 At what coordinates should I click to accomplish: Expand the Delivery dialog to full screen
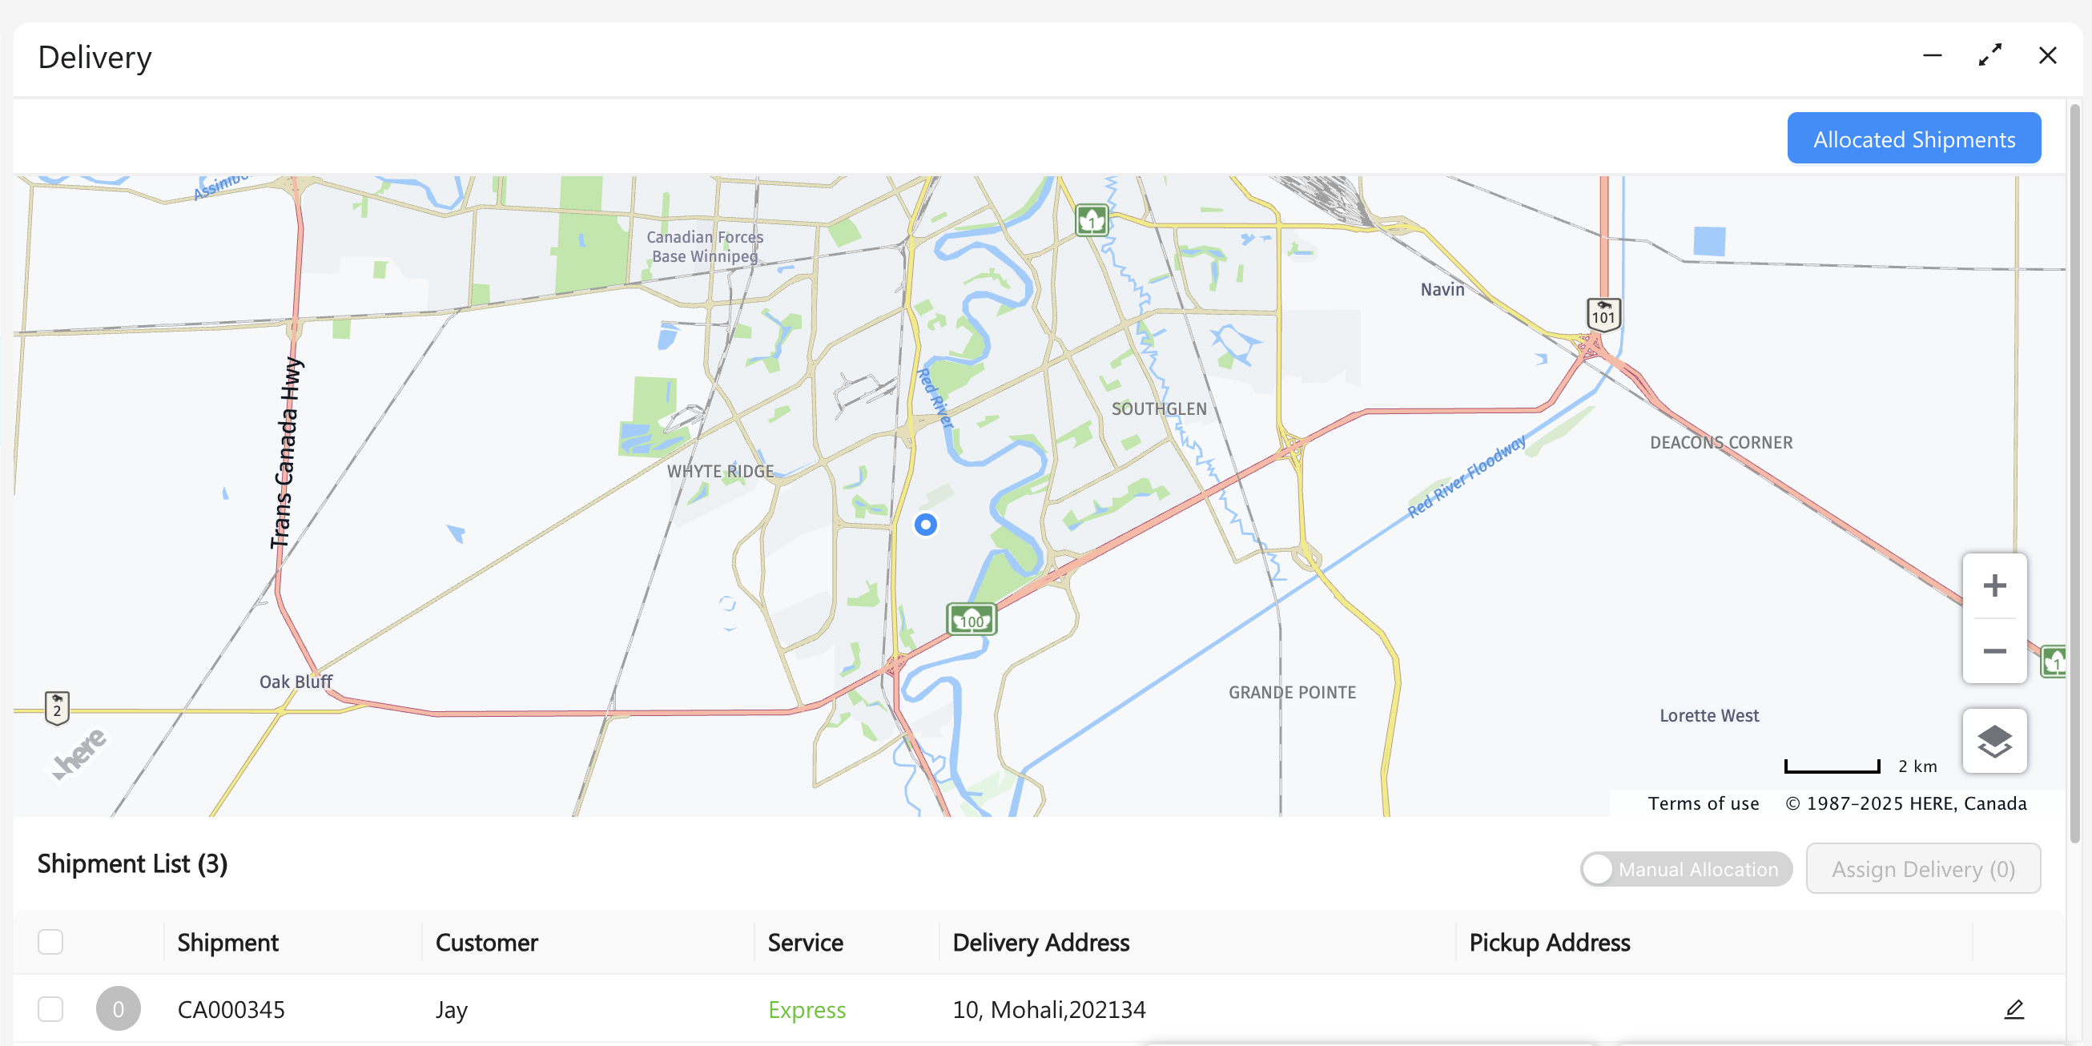1989,55
